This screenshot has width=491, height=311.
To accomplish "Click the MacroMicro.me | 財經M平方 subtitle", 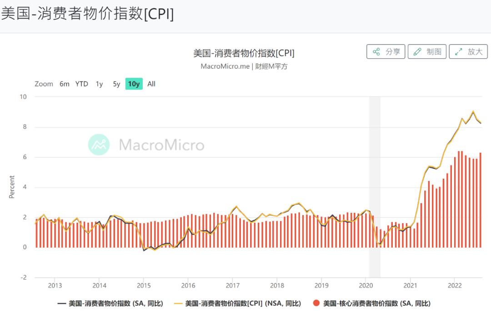I will click(244, 66).
